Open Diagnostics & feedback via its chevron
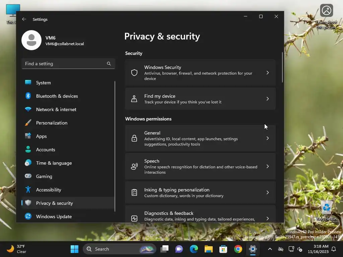This screenshot has height=257, width=343. pyautogui.click(x=268, y=218)
